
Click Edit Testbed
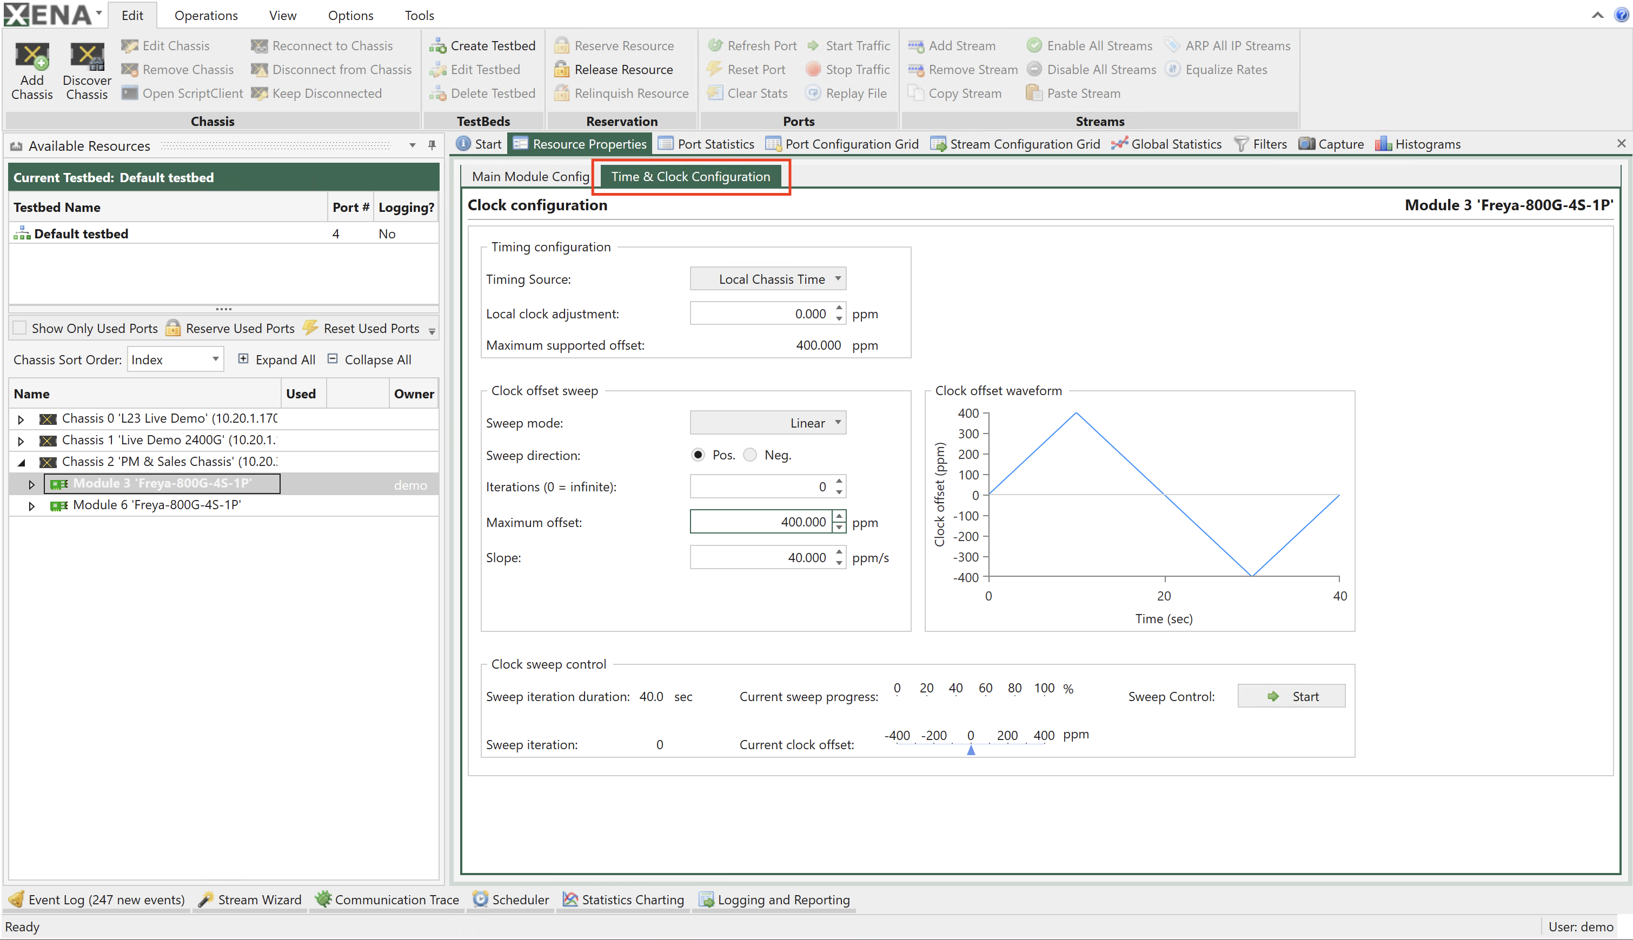tap(475, 70)
